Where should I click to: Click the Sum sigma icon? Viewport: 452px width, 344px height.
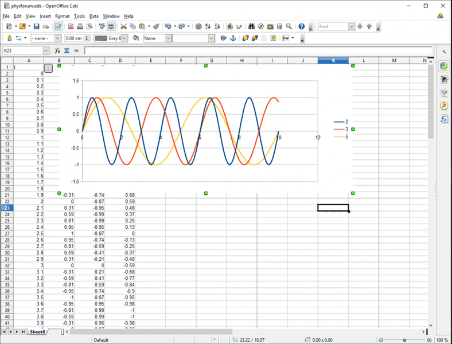point(67,50)
